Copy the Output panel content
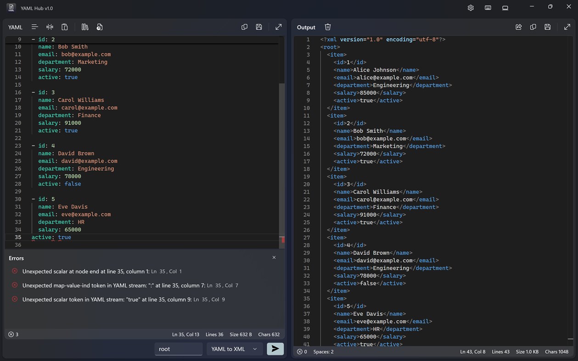Viewport: 578px width, 361px height. 533,27
